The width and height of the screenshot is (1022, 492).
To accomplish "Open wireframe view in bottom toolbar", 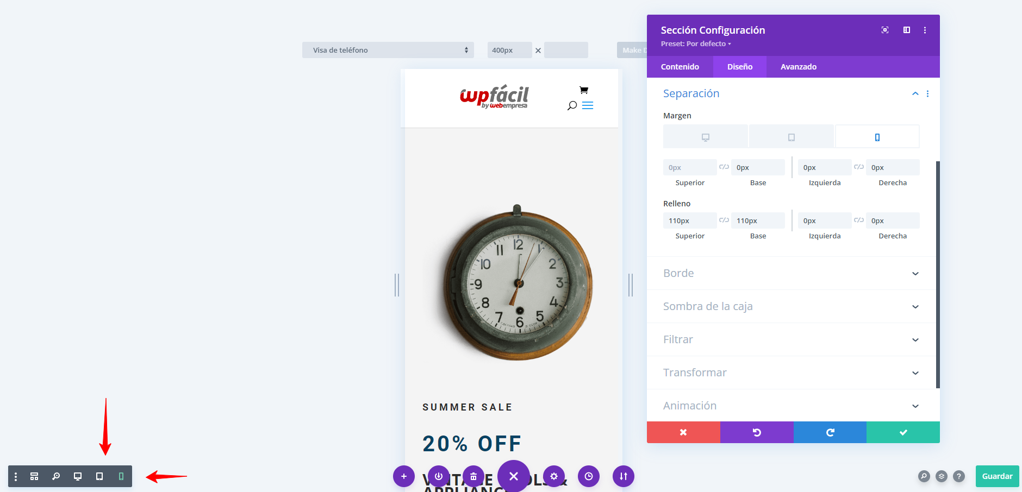I will pyautogui.click(x=34, y=476).
